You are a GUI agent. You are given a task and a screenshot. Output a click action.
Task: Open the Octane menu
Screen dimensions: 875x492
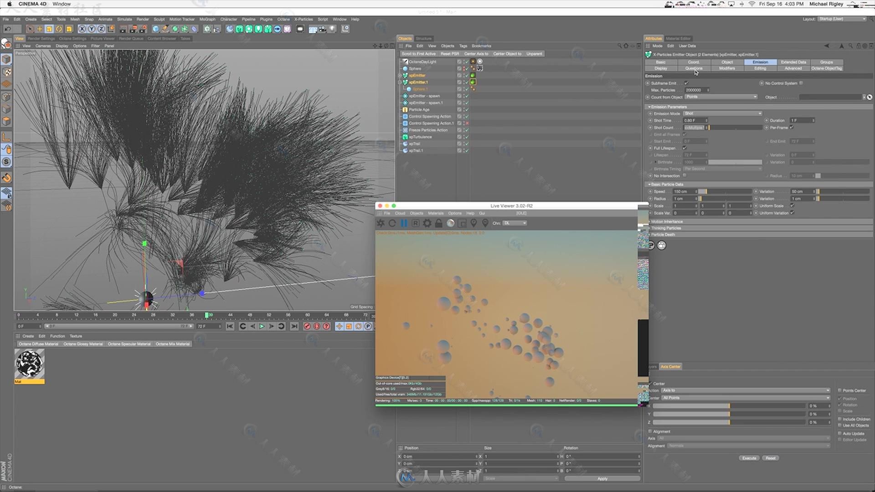(283, 19)
